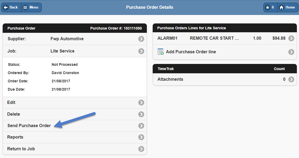This screenshot has height=158, width=299.
Task: Click Add Purchase Order line
Action: (191, 52)
